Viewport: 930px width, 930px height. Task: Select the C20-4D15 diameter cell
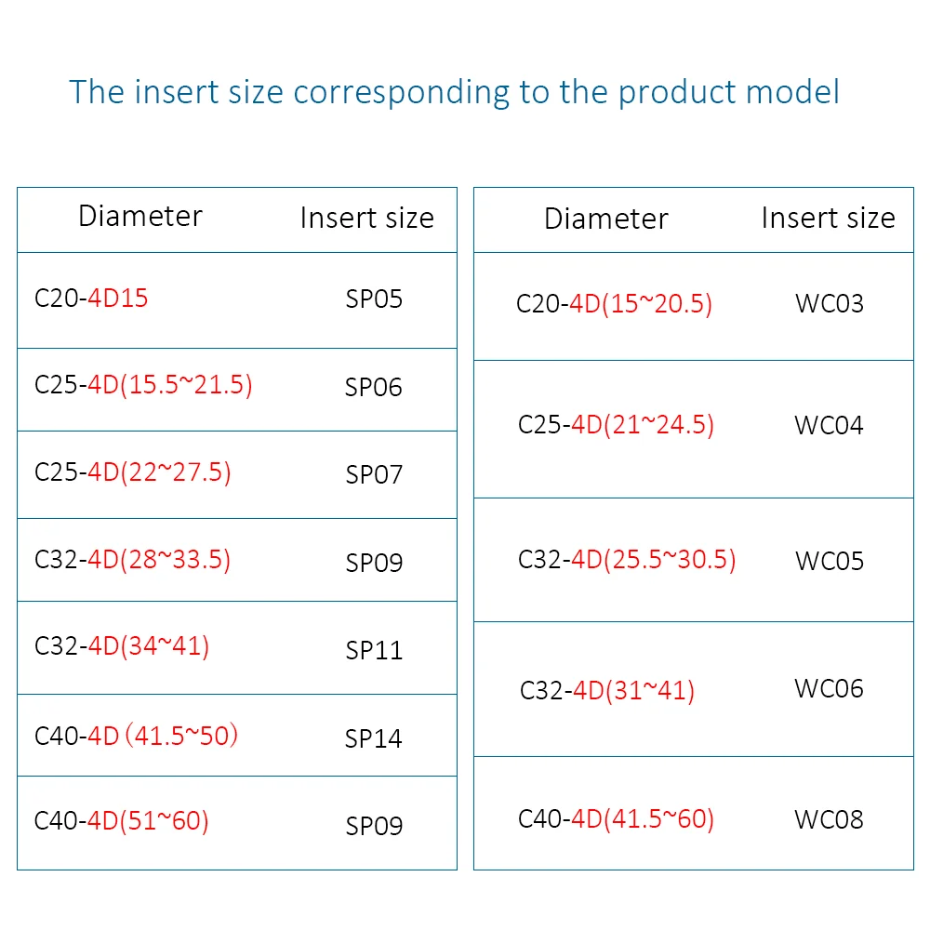click(91, 299)
